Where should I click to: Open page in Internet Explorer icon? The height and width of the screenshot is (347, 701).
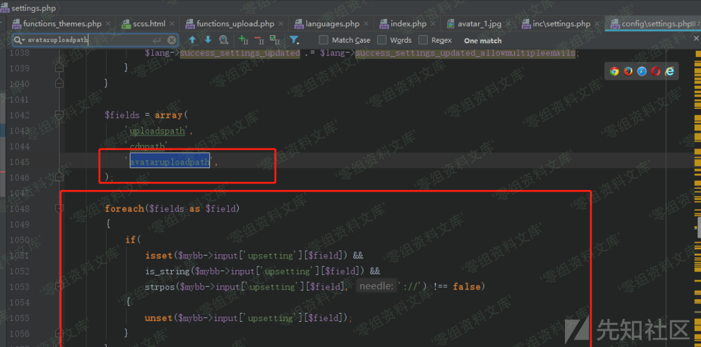point(669,71)
